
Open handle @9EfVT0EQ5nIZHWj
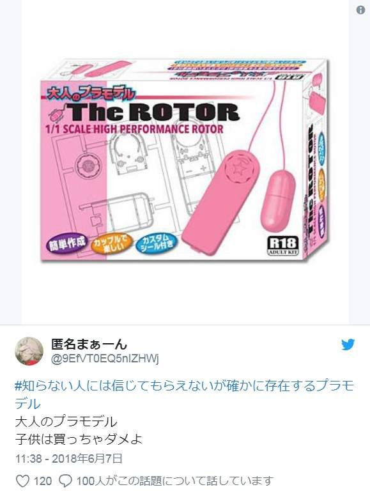(105, 359)
